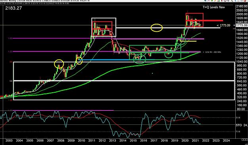Click the 2160.00 price axis label

pyautogui.click(x=242, y=6)
